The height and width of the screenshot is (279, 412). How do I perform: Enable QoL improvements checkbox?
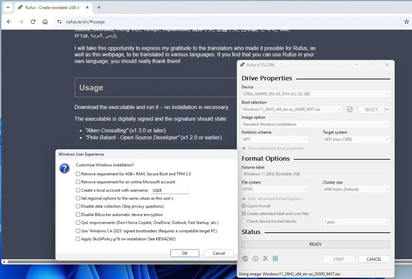pos(78,223)
